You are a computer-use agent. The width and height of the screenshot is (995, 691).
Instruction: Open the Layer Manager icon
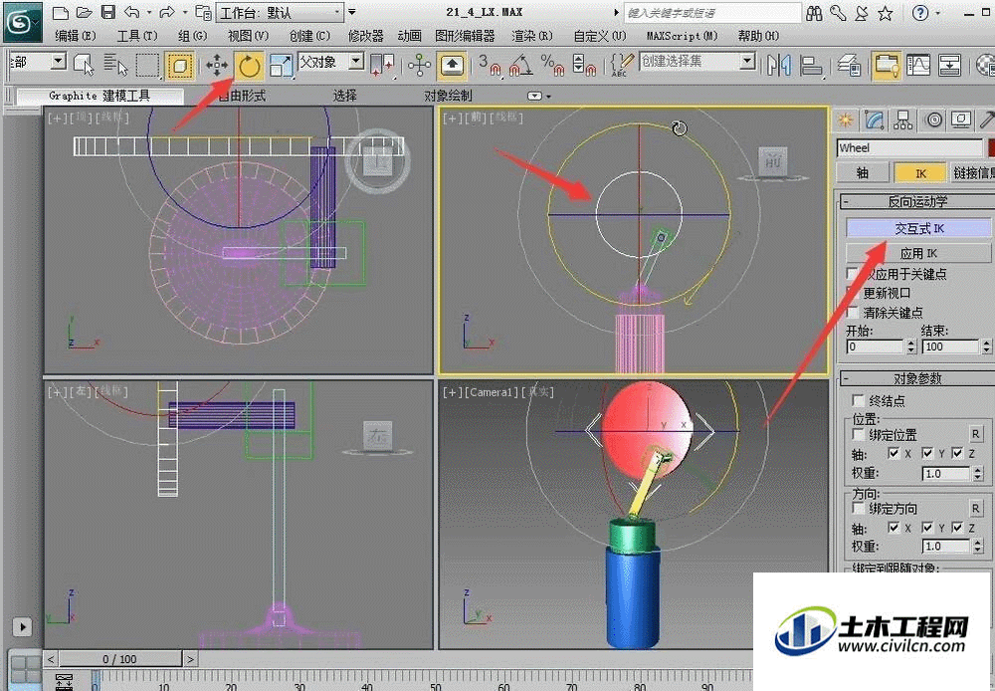click(849, 65)
